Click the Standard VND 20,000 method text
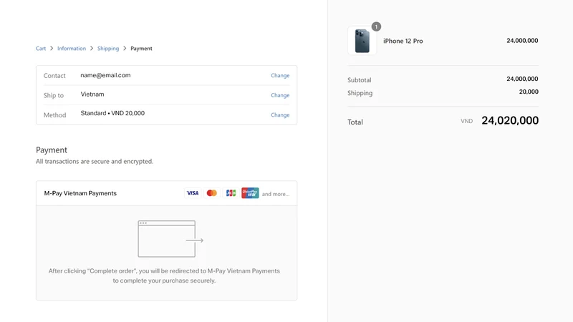Image resolution: width=573 pixels, height=322 pixels. pos(112,113)
